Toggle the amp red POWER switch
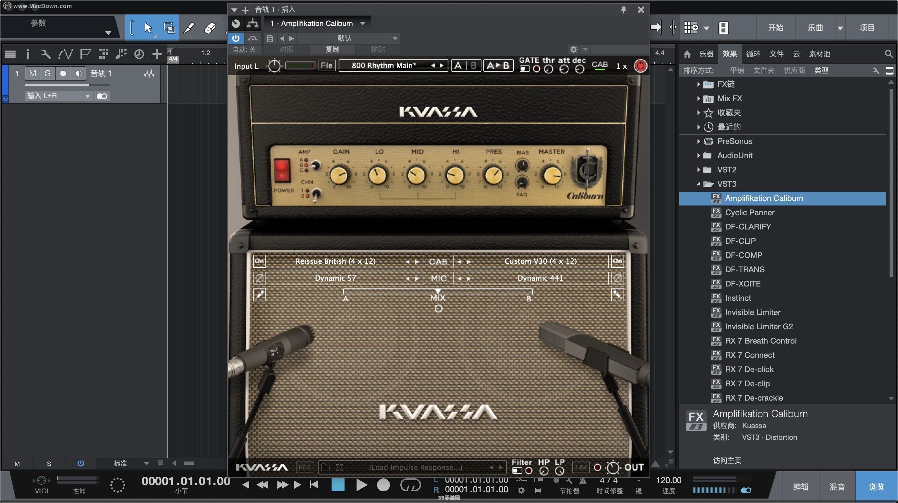Screen dimensions: 898x503 pos(282,171)
